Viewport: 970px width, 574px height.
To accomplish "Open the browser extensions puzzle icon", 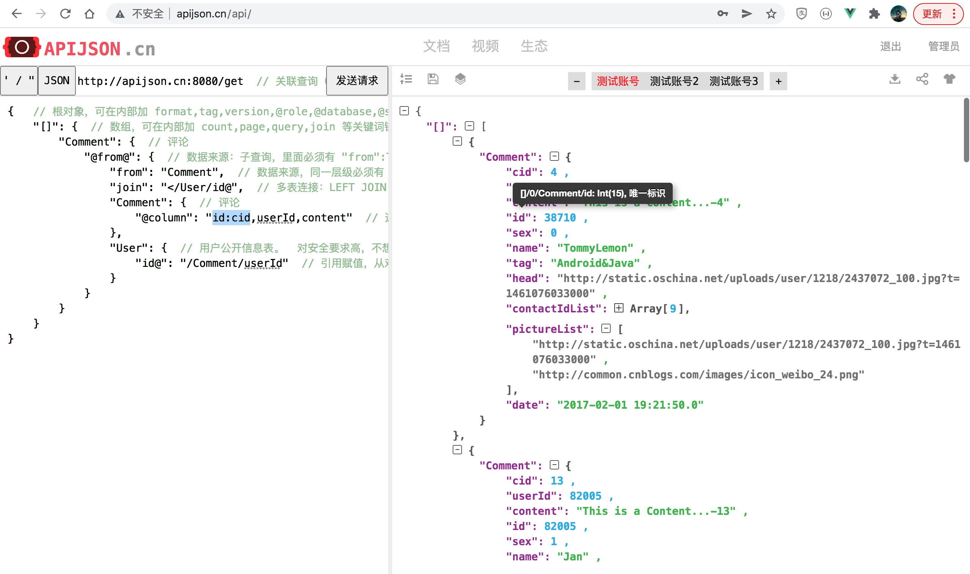I will pos(874,14).
